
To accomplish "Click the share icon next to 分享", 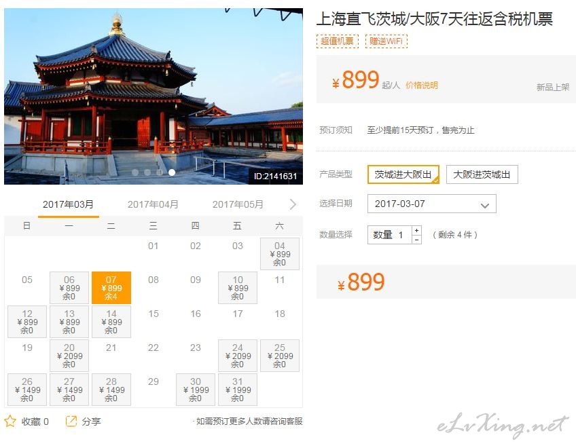I will 71,421.
